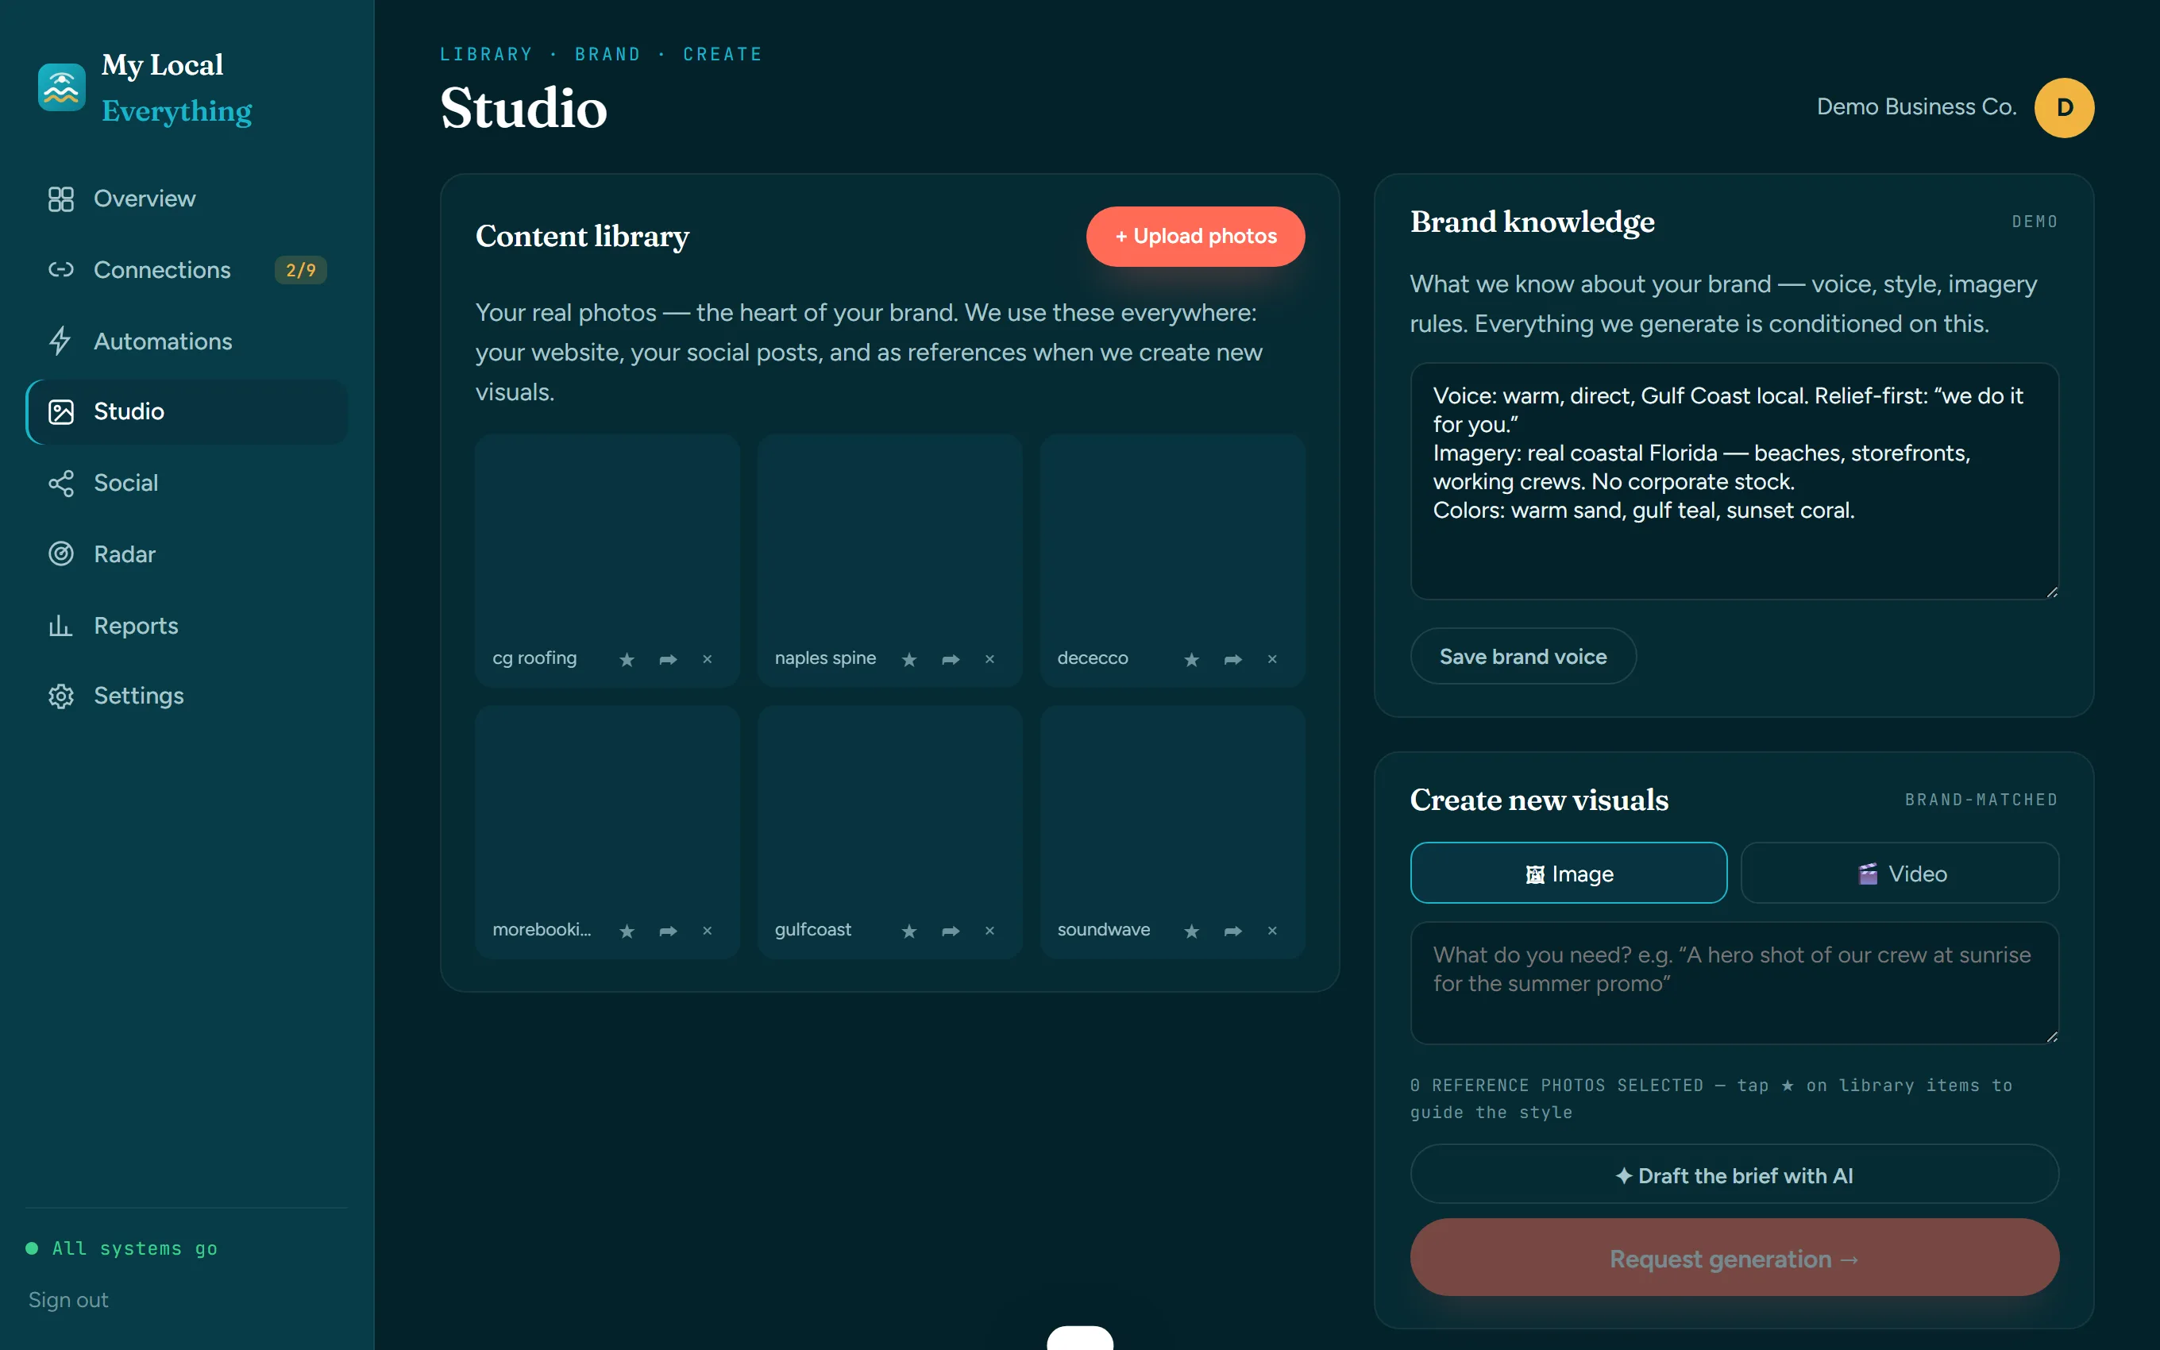Delete the soundwave photo
2160x1350 pixels.
click(1272, 931)
